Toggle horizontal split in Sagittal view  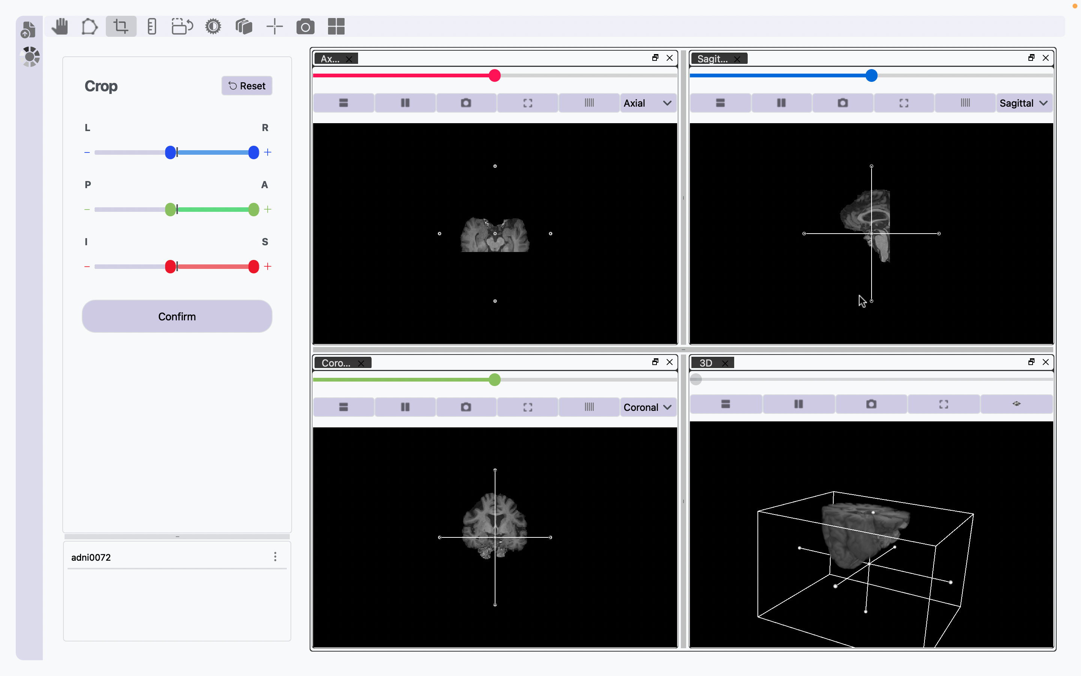click(x=720, y=103)
